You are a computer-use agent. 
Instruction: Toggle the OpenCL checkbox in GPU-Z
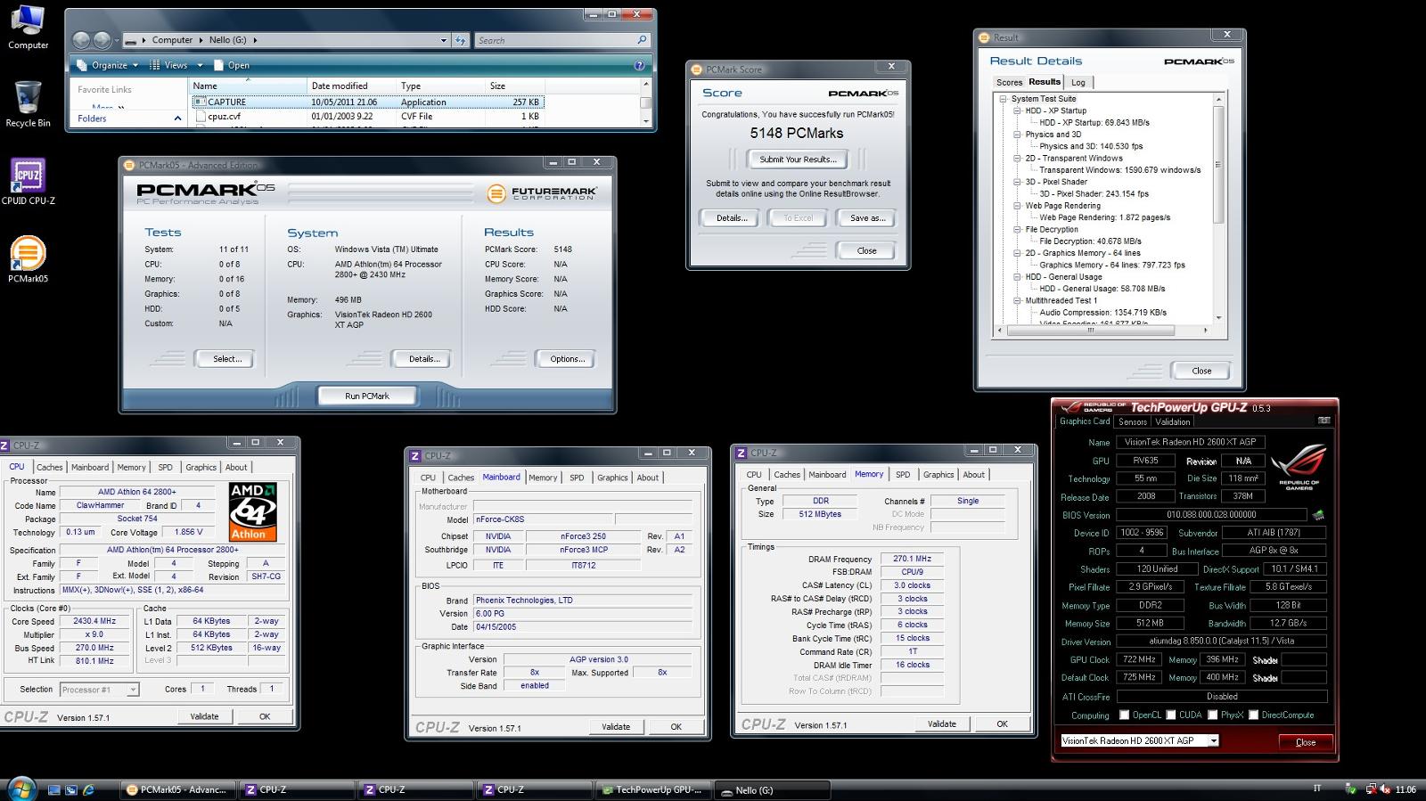point(1124,715)
